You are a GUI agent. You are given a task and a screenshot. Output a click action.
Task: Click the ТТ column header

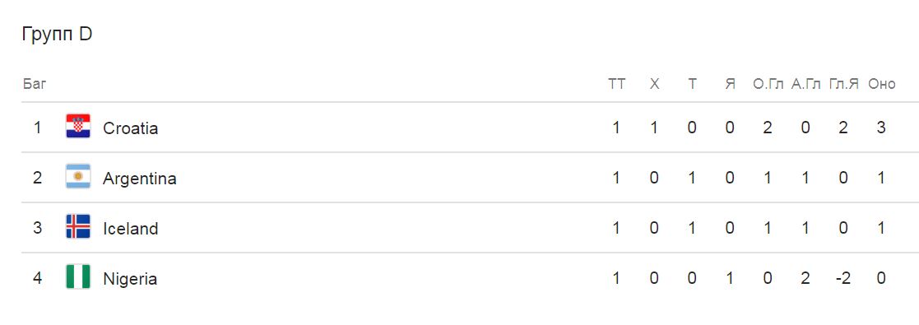tap(616, 84)
